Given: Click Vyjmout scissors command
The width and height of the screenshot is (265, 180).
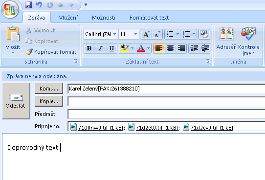Looking at the screenshot, I should pyautogui.click(x=41, y=30).
